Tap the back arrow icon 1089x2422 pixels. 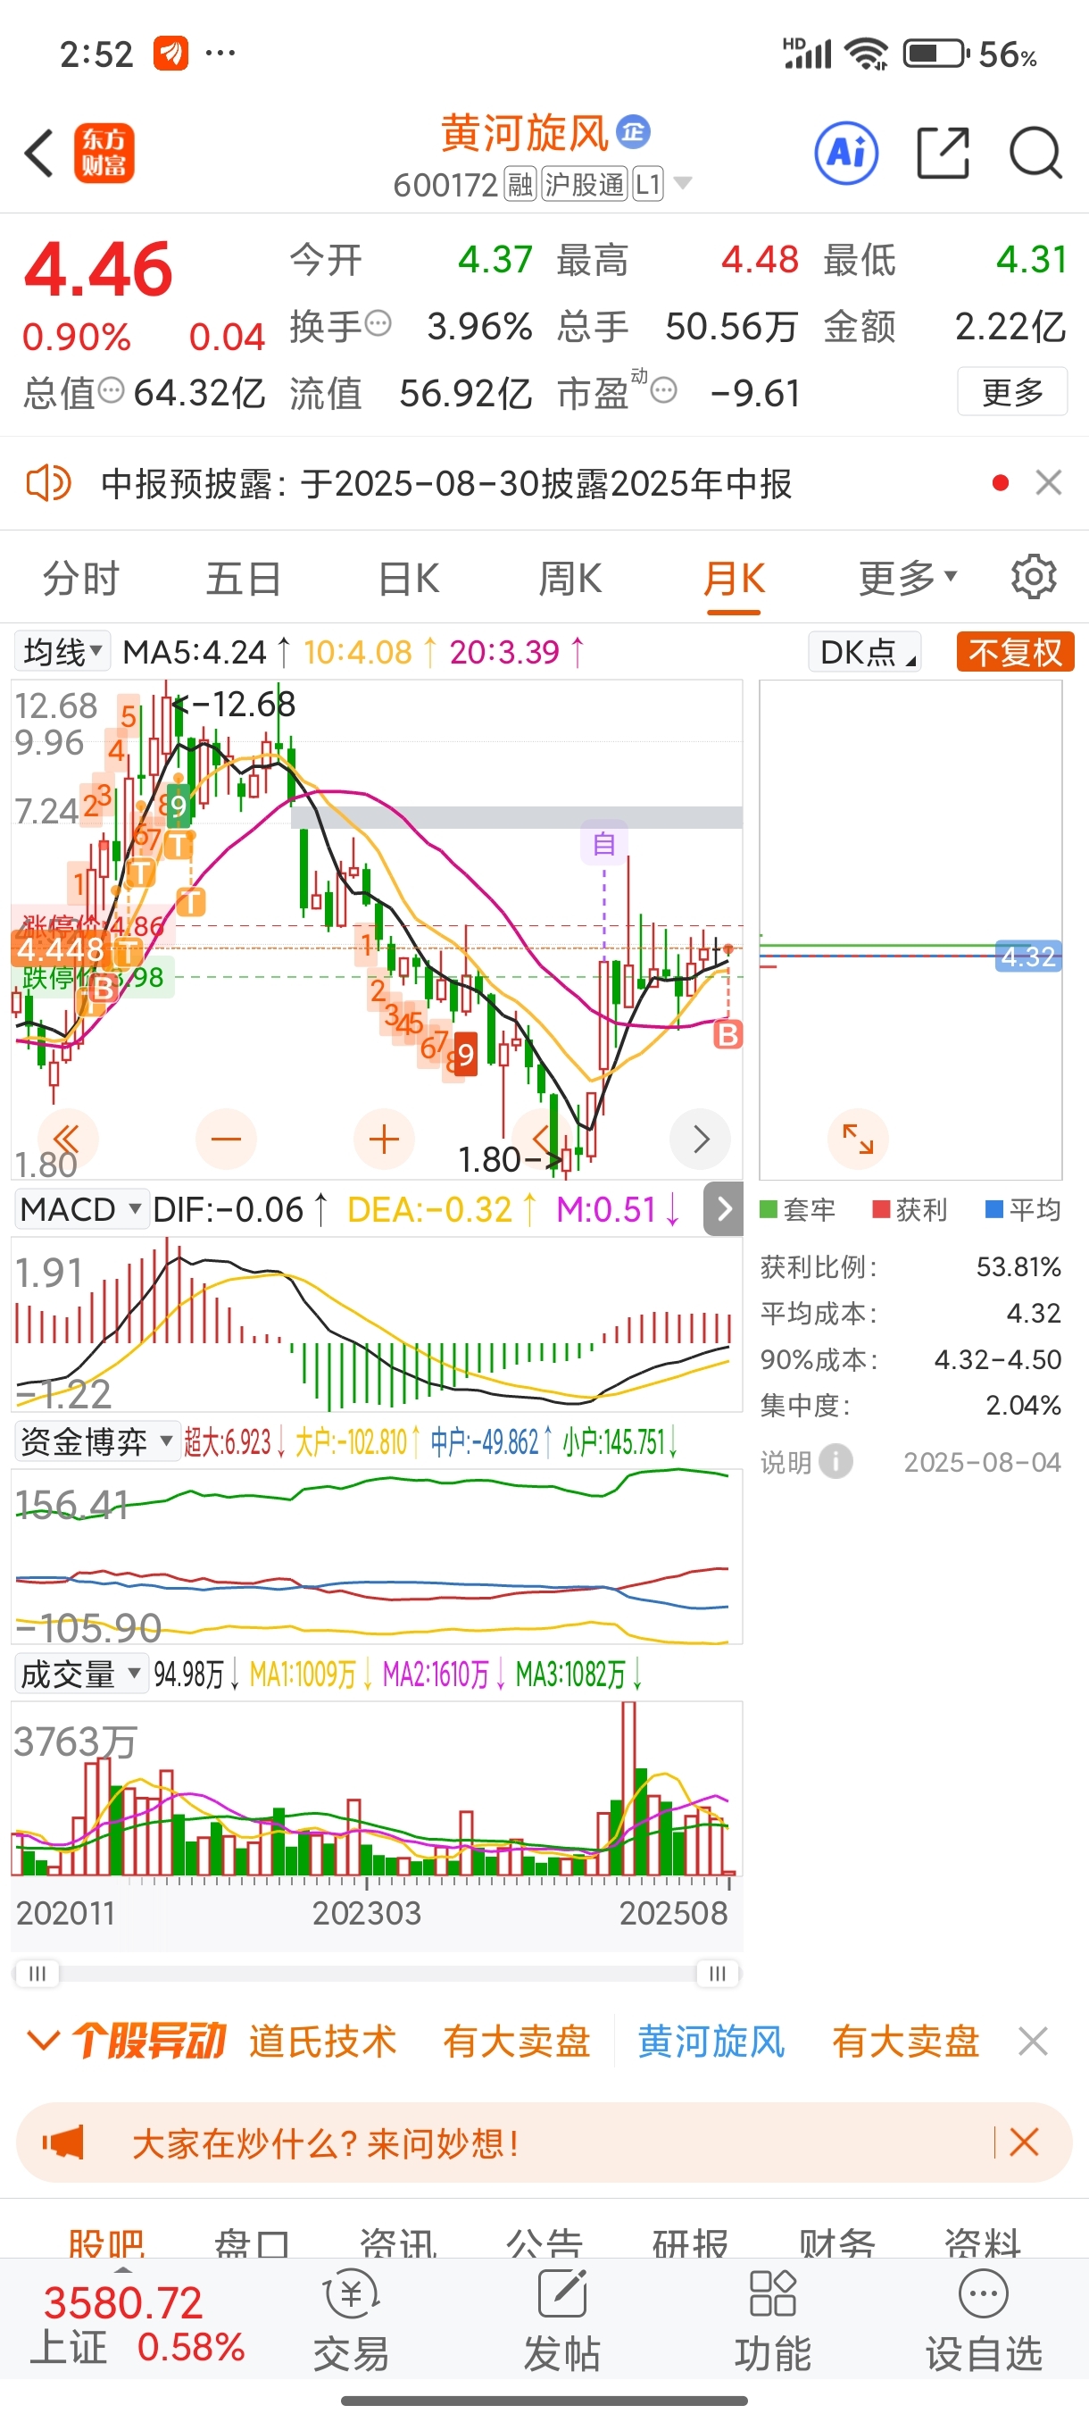[x=39, y=154]
